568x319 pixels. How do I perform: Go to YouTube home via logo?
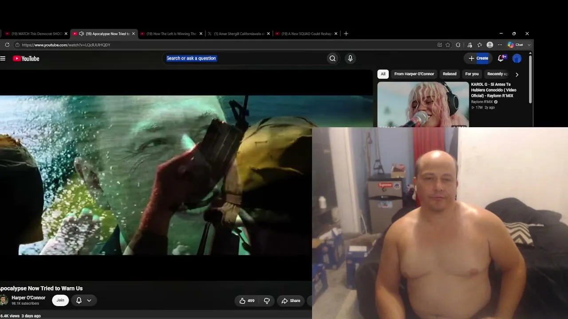pyautogui.click(x=26, y=58)
